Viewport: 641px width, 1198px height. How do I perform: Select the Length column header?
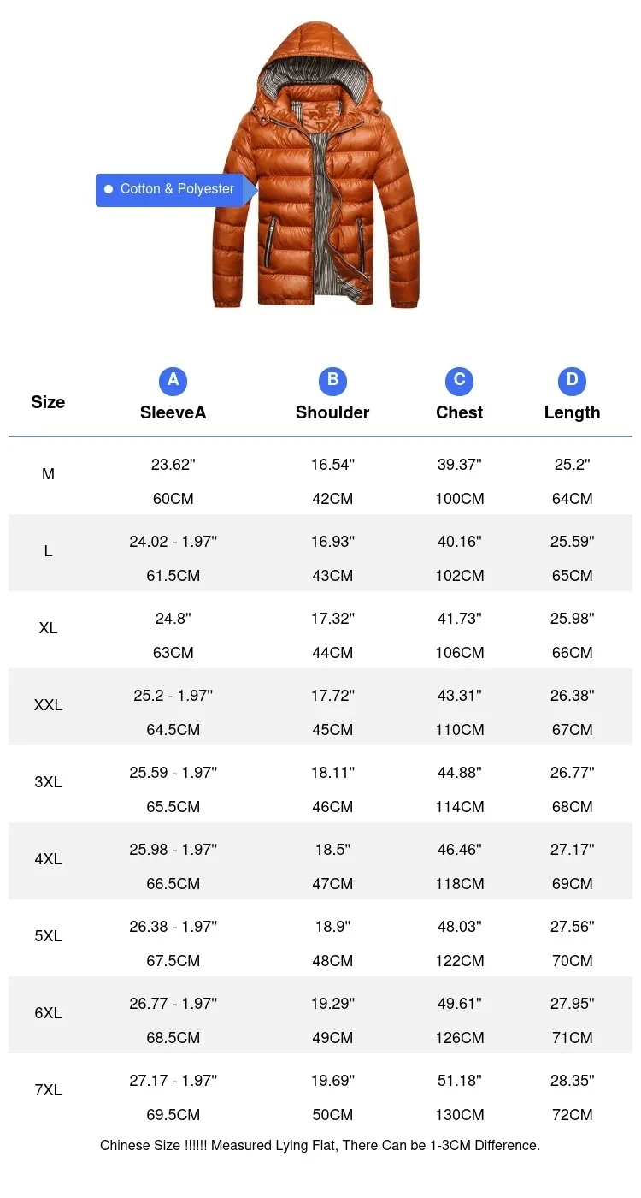coord(572,412)
